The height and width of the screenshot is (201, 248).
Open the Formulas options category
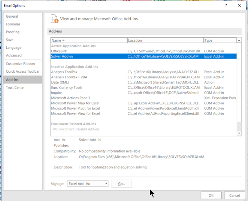click(x=23, y=24)
